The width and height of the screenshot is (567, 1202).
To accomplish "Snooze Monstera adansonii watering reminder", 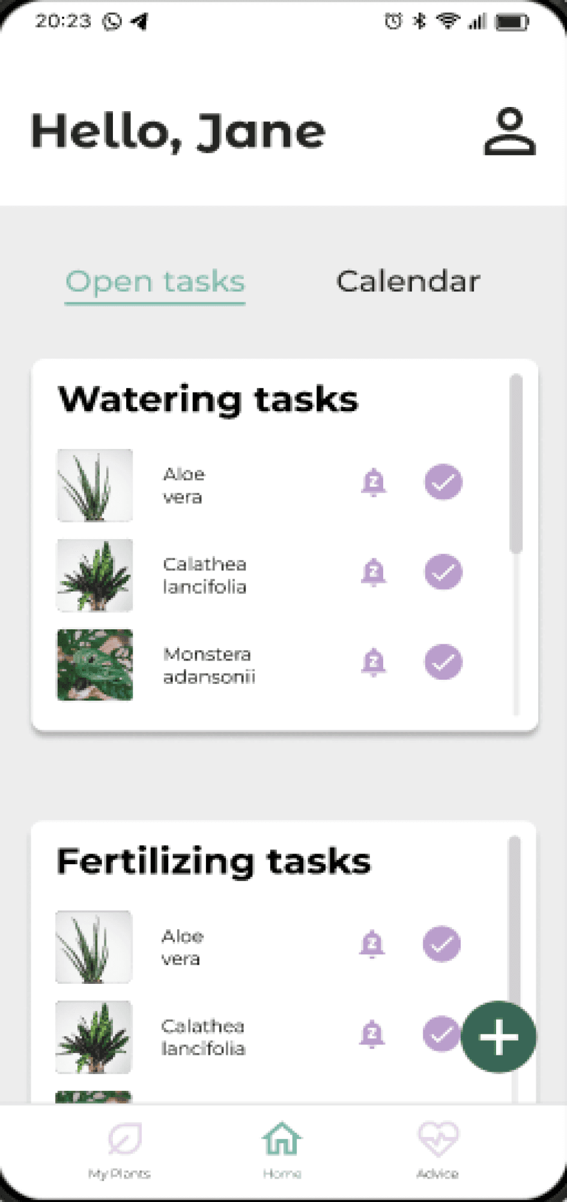I will [x=374, y=662].
